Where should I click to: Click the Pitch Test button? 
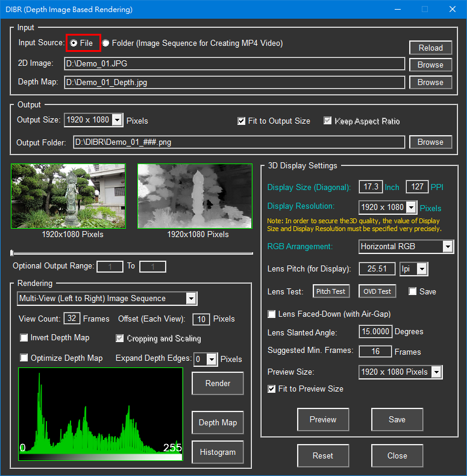click(331, 291)
